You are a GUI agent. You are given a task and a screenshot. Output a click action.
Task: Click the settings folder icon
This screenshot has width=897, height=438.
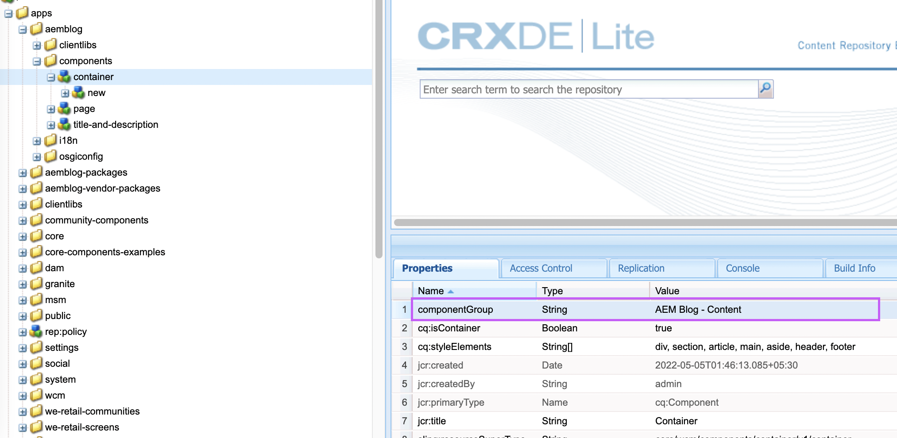click(x=36, y=347)
